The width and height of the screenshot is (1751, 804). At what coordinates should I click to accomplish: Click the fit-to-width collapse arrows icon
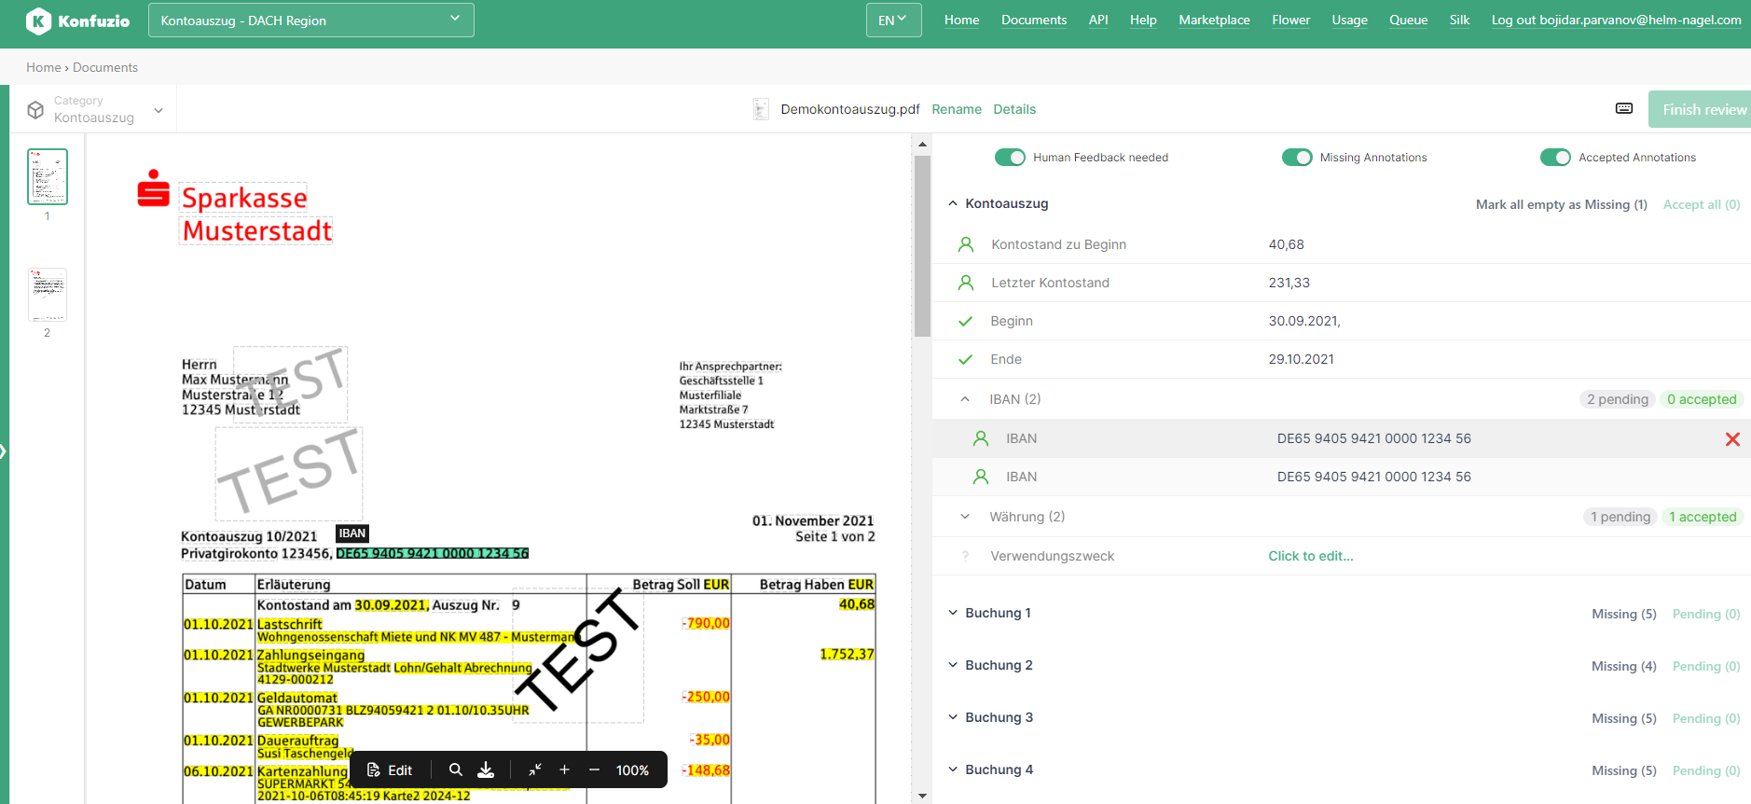pyautogui.click(x=535, y=770)
